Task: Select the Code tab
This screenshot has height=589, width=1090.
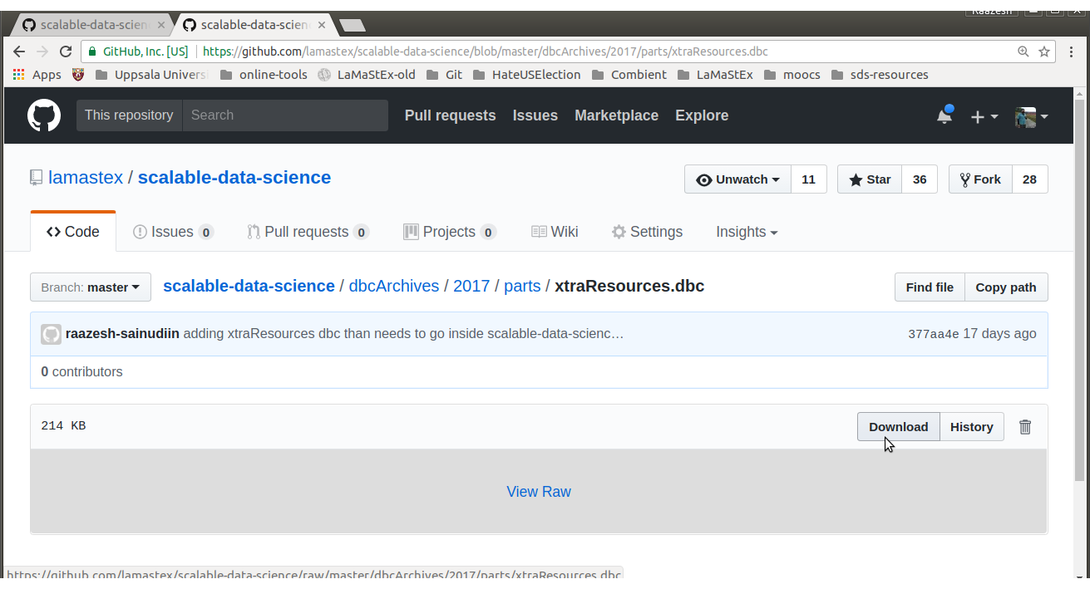Action: [73, 232]
